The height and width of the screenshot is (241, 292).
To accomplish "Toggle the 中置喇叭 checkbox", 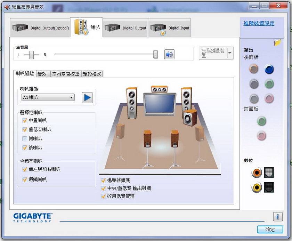I will [x=25, y=120].
